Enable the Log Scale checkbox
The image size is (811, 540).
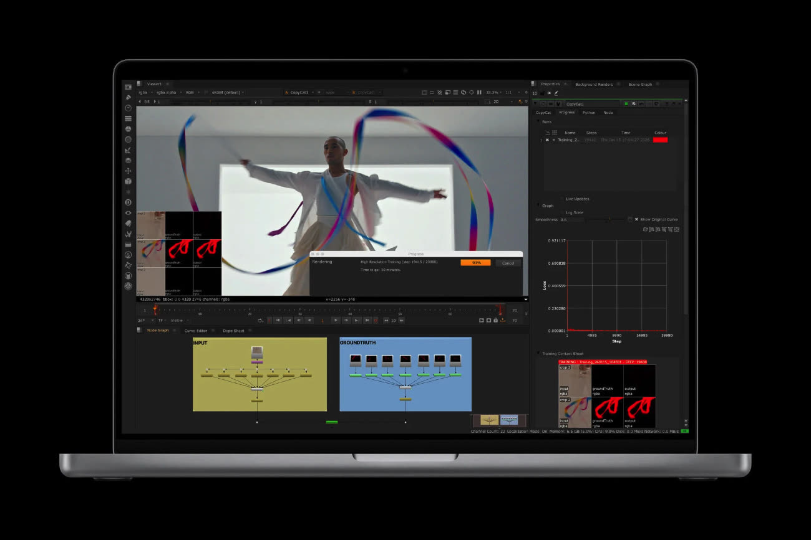pos(560,212)
